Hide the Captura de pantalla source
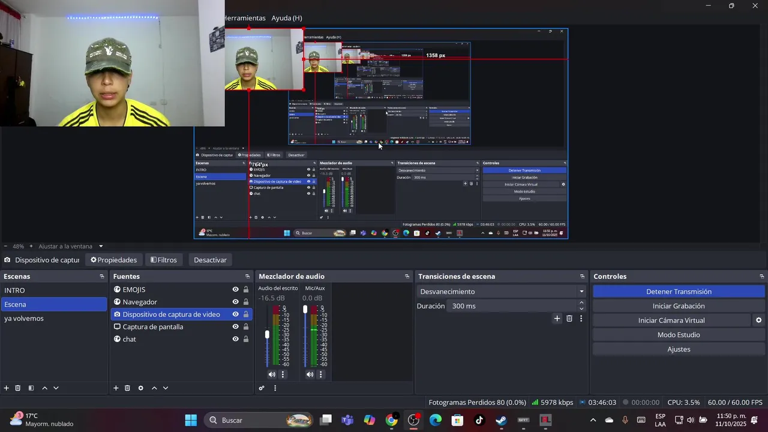 235,327
